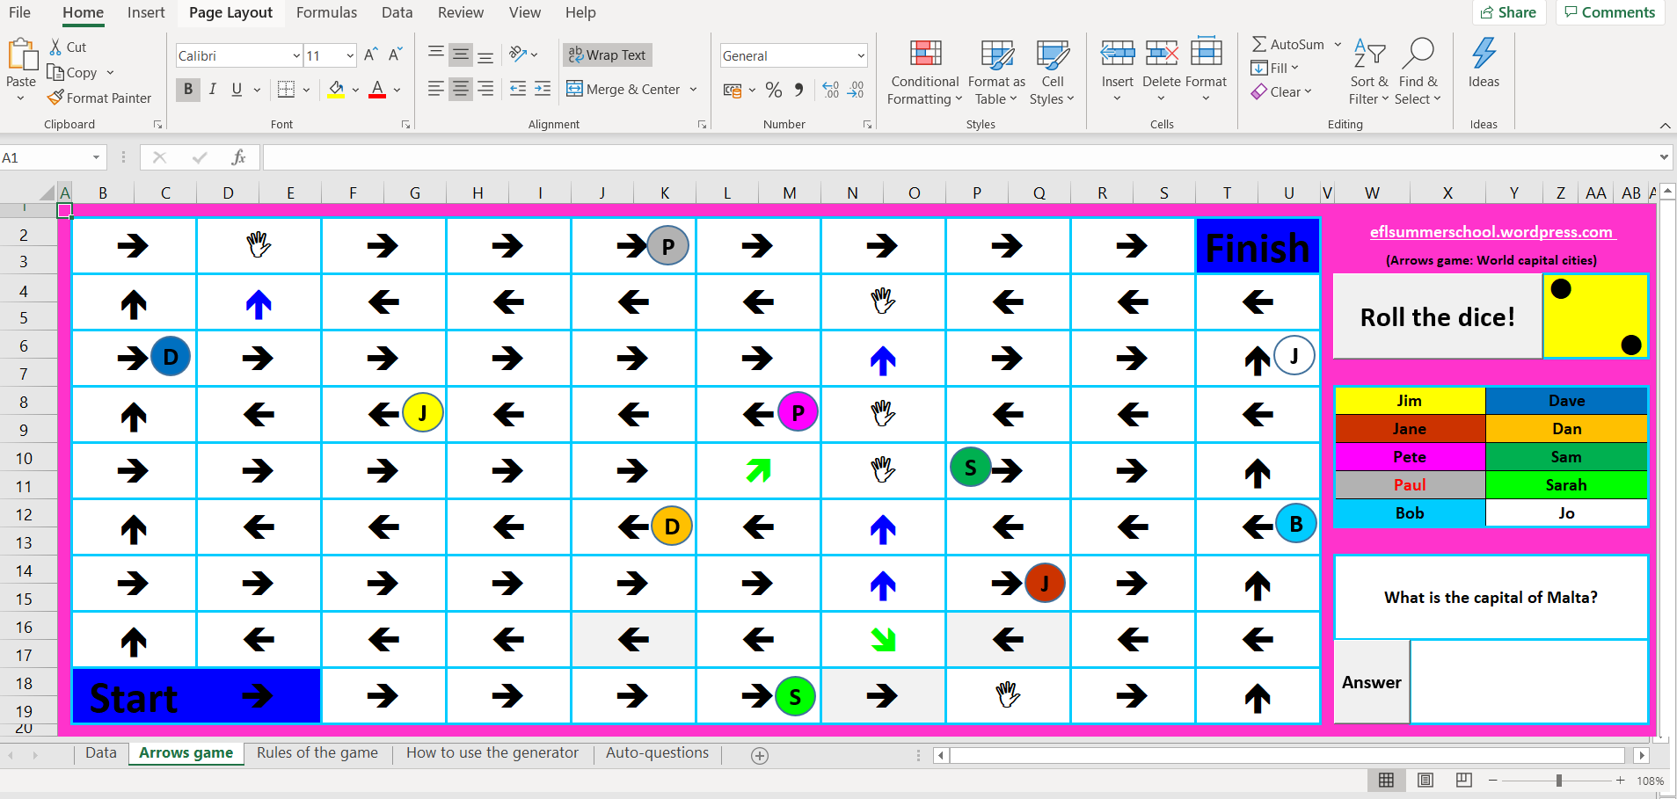Open the Calibri font name dropdown

click(x=296, y=55)
